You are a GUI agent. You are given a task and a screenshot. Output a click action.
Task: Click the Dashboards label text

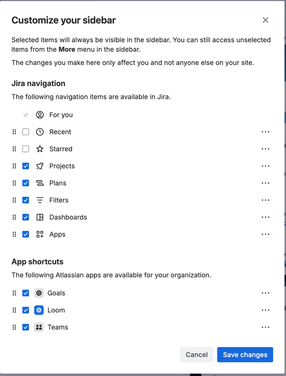68,217
